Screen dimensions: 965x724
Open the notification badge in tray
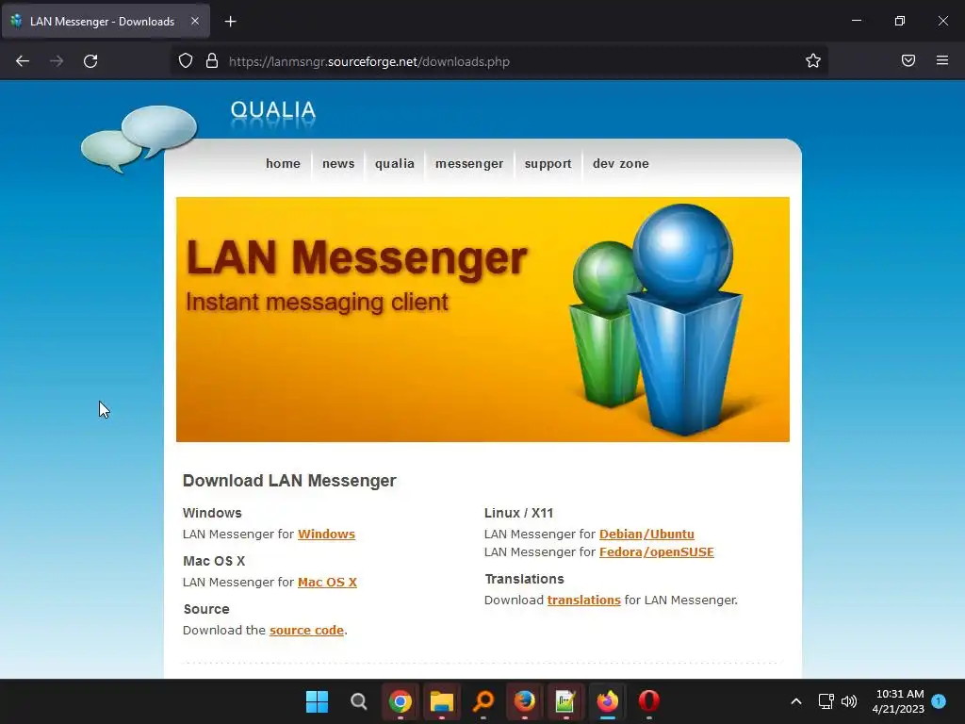[x=939, y=700]
